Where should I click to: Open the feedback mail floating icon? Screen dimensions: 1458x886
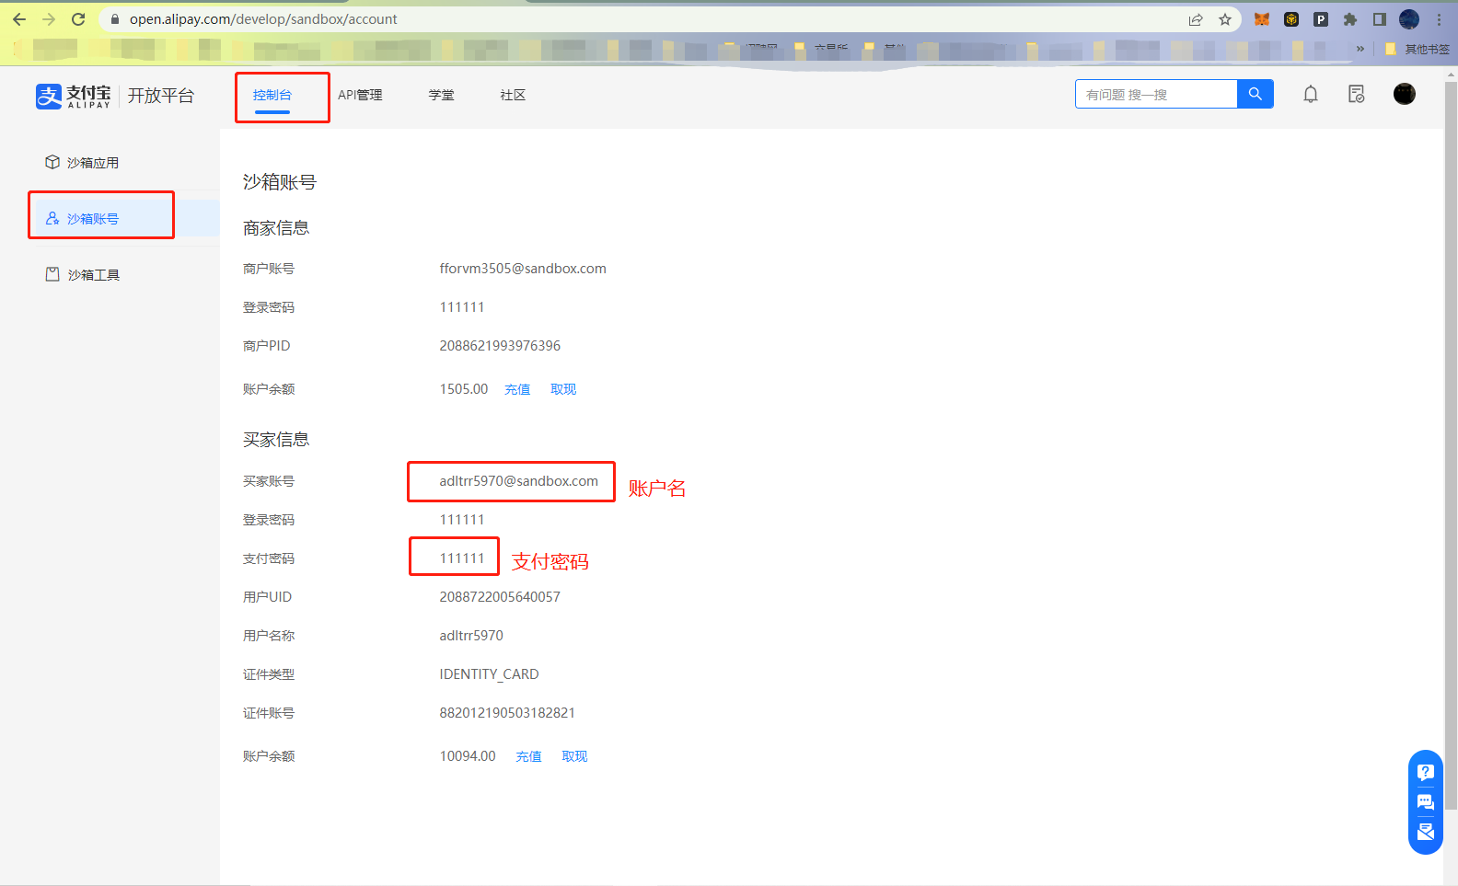click(1426, 832)
